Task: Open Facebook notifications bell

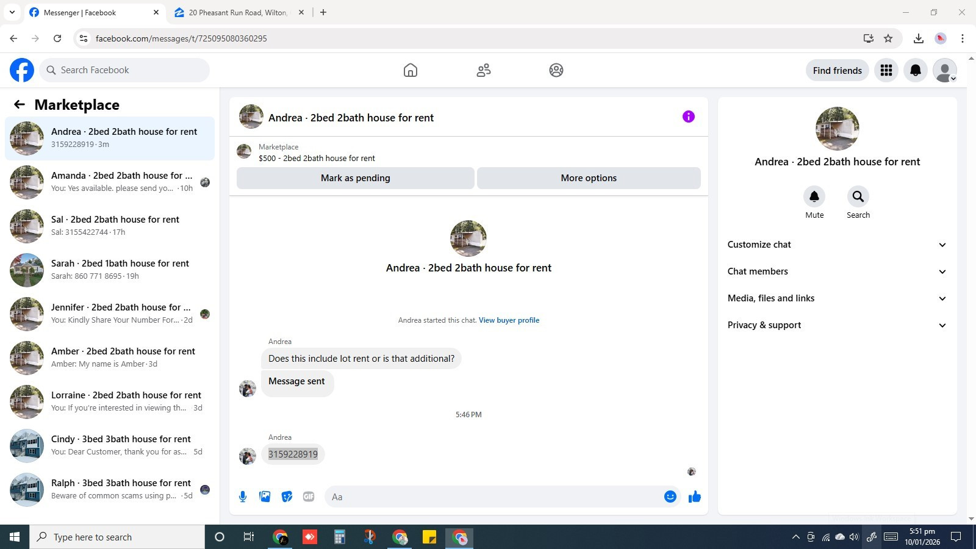Action: [916, 70]
